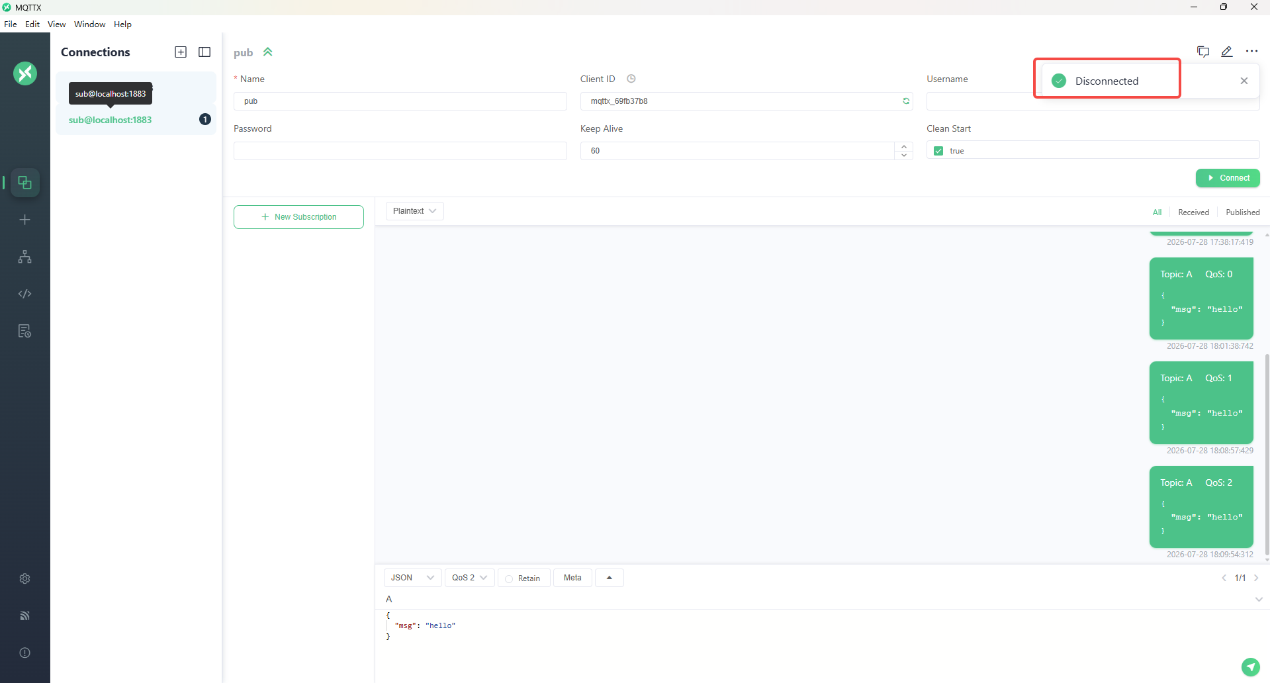1270x683 pixels.
Task: Enable the Retain option
Action: [523, 578]
